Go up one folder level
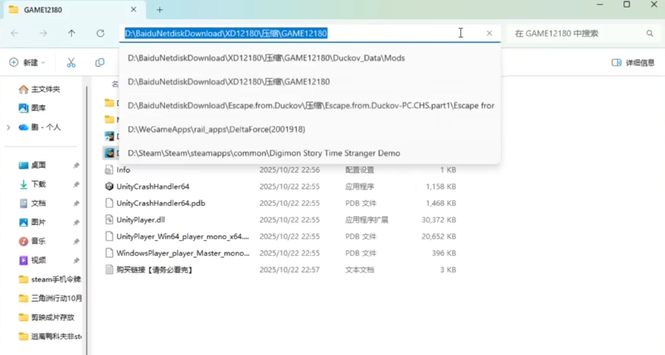 click(72, 33)
